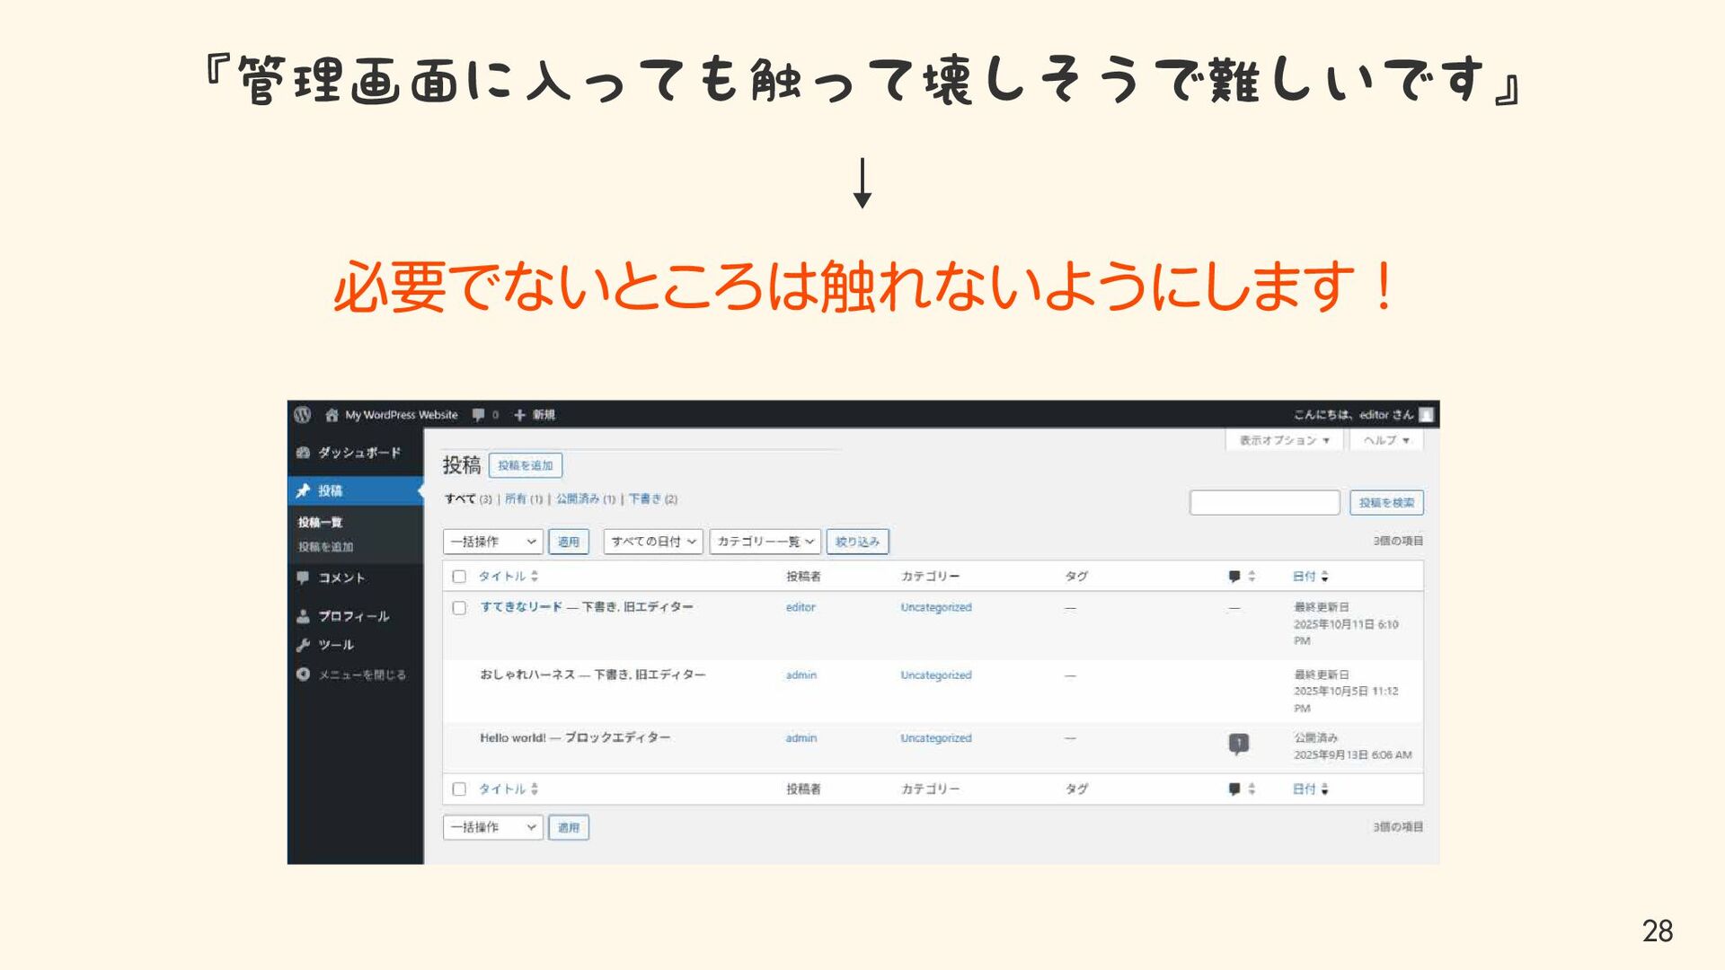This screenshot has width=1725, height=970.
Task: Open プロフィール in sidebar
Action: click(352, 616)
